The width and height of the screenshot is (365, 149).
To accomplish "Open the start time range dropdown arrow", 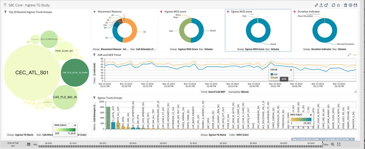I will coord(321,139).
